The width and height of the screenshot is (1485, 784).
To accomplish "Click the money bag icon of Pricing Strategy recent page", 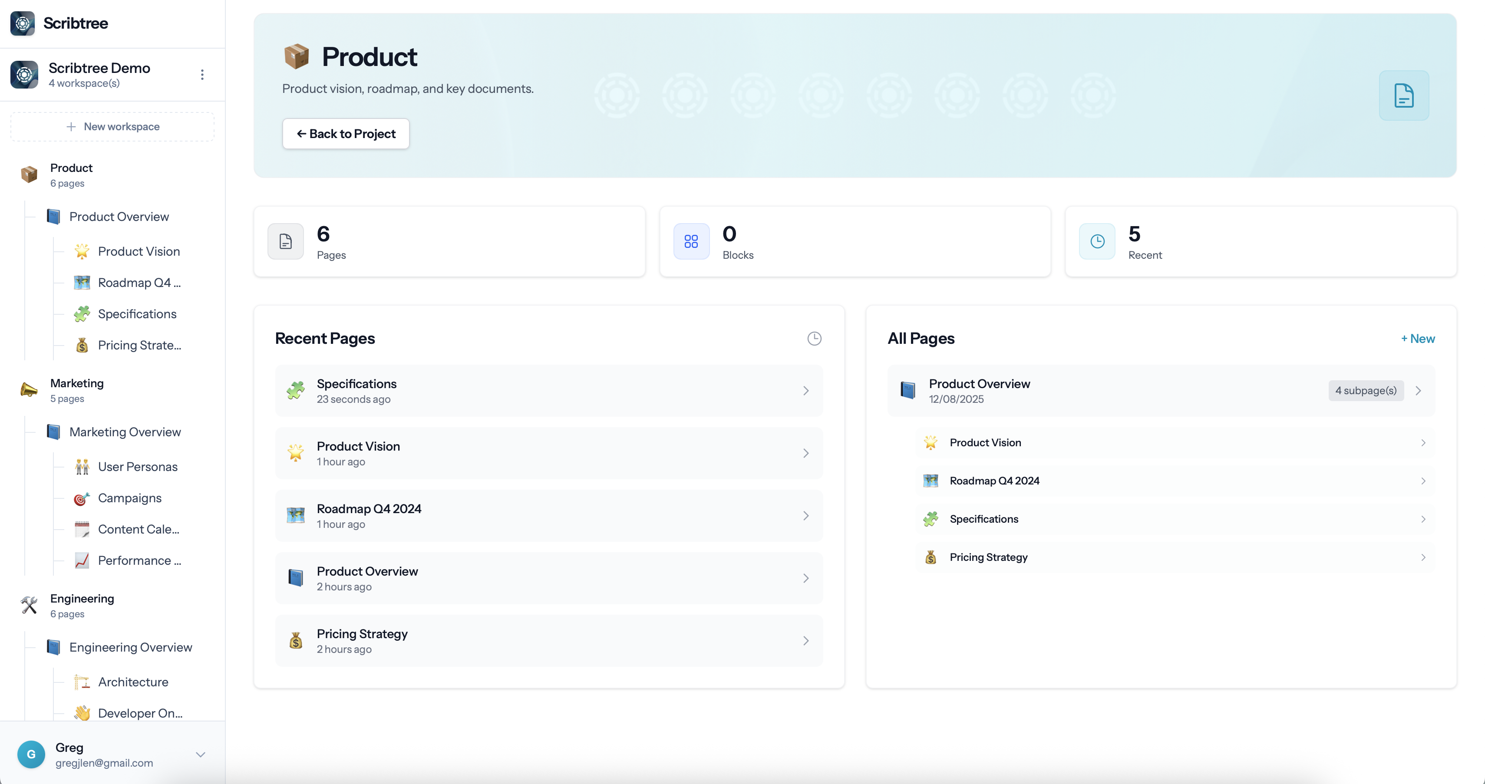I will pos(296,641).
